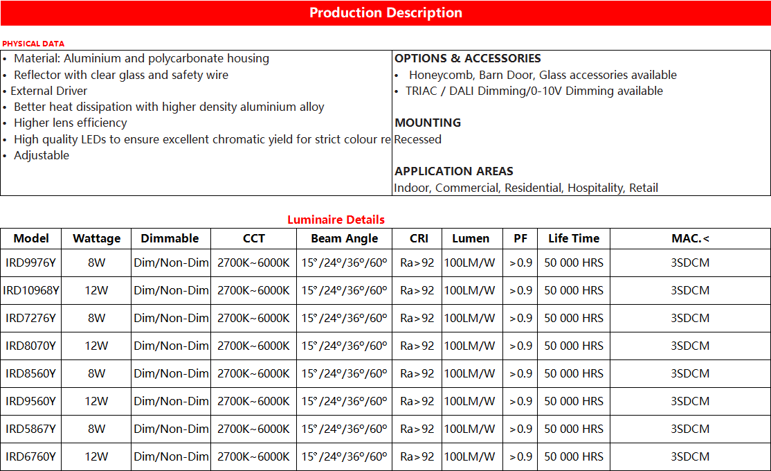Click the Model column header
The height and width of the screenshot is (471, 771).
(31, 238)
